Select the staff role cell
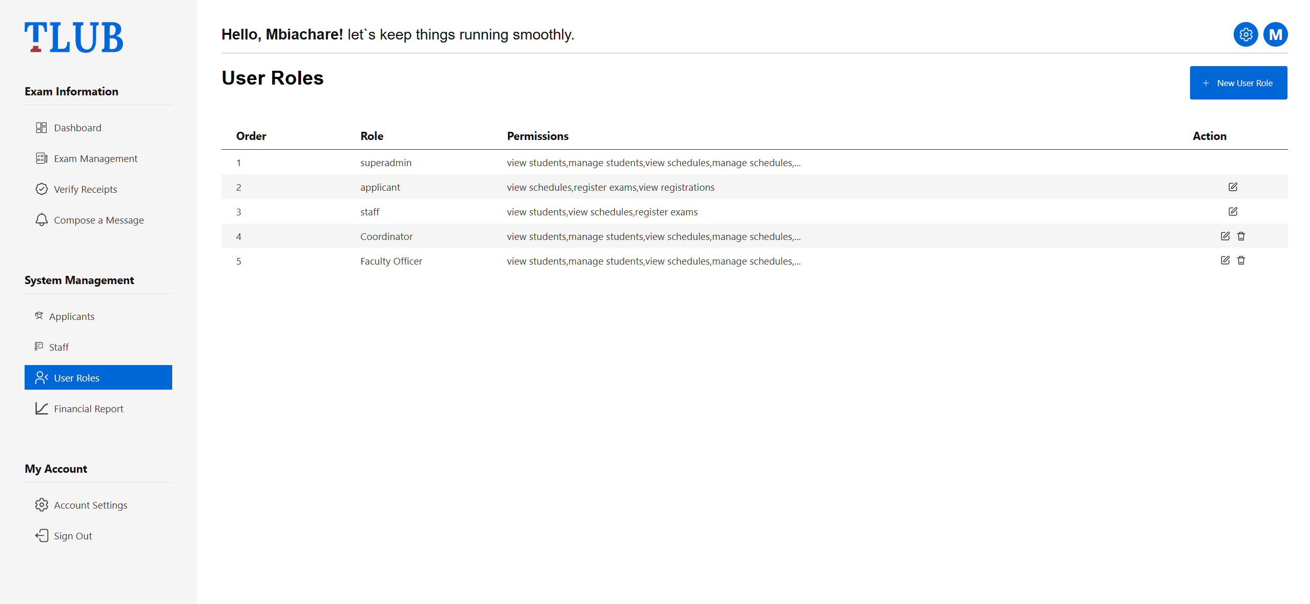Screen dimensions: 1310x604 click(370, 212)
